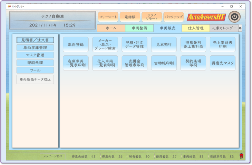Minimize the オートアンサー window
The height and width of the screenshot is (165, 252).
click(222, 7)
